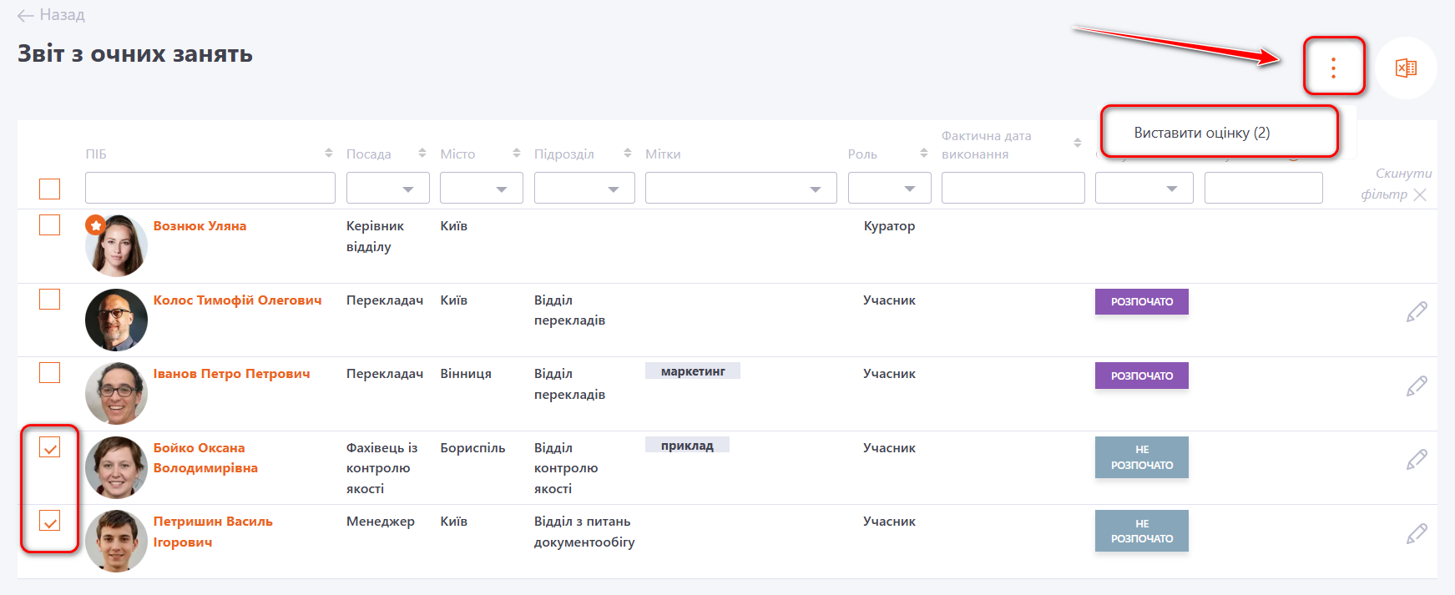This screenshot has width=1455, height=595.
Task: Open the Роль filter dropdown
Action: [x=889, y=189]
